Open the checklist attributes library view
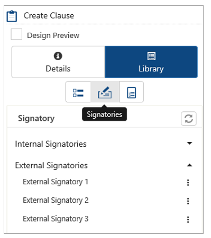This screenshot has width=211, height=238. [78, 92]
